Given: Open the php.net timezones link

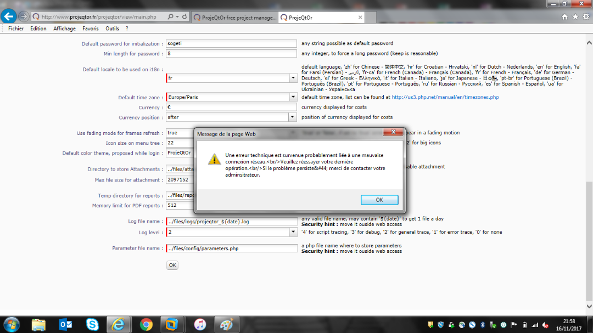Looking at the screenshot, I should pyautogui.click(x=445, y=97).
